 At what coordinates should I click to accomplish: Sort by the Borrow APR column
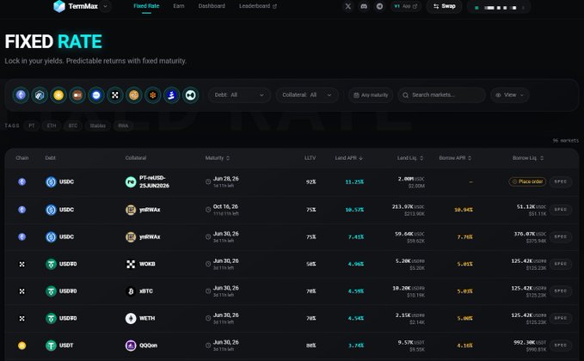point(455,158)
